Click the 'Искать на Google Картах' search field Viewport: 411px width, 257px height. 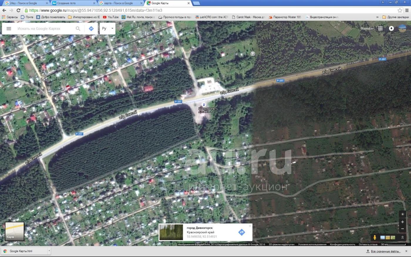coord(44,28)
